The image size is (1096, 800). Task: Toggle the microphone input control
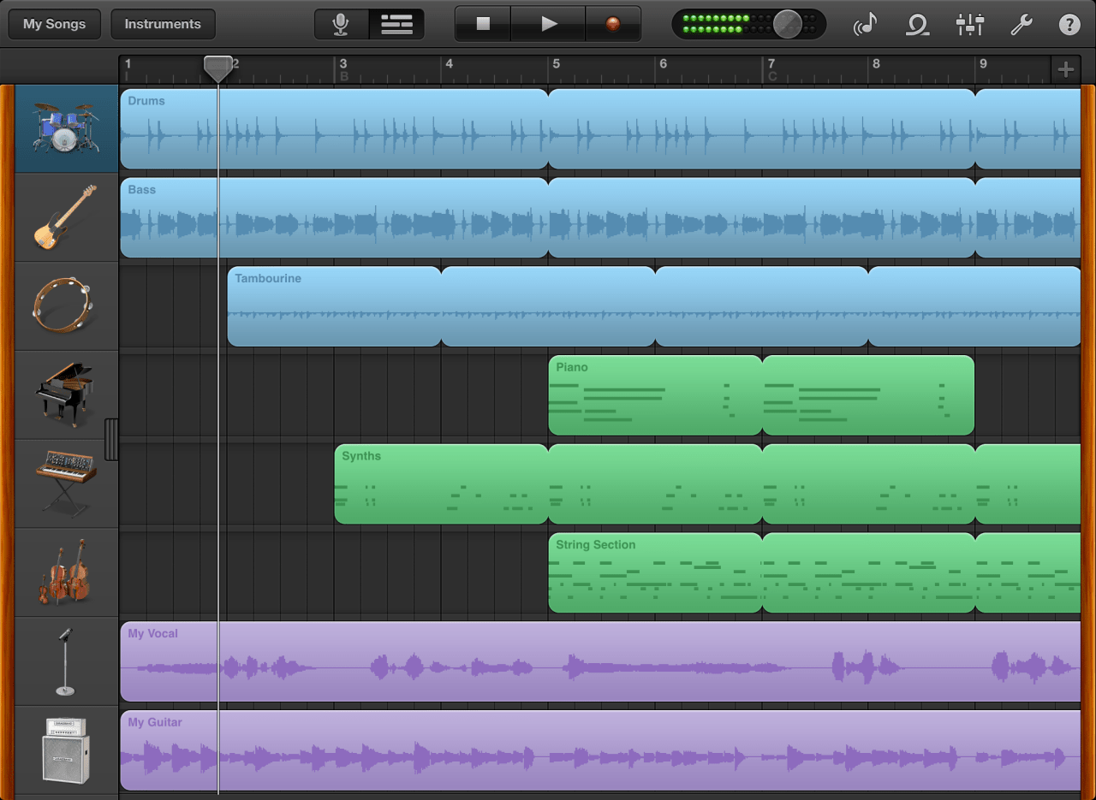tap(340, 24)
